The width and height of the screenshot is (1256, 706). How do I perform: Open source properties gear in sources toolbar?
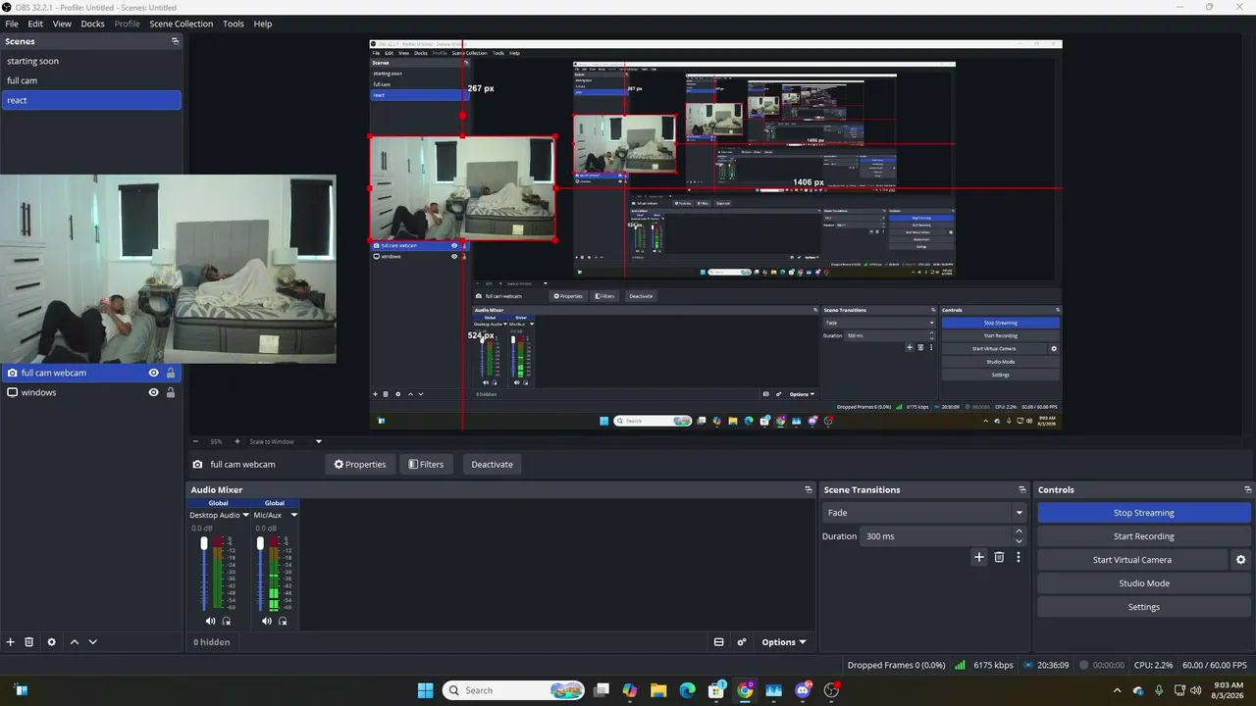coord(52,642)
